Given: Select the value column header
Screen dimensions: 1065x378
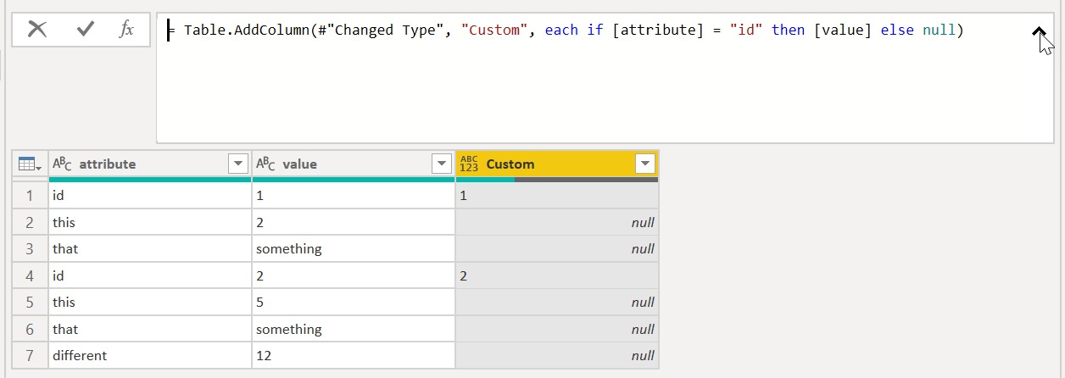Looking at the screenshot, I should point(354,164).
